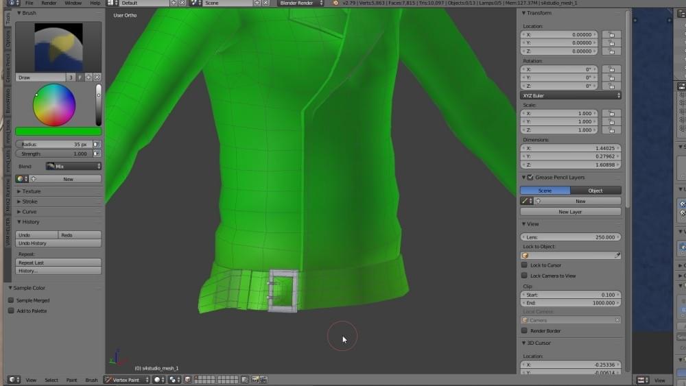Enable Lock to Cursor
The image size is (686, 386).
[524, 265]
